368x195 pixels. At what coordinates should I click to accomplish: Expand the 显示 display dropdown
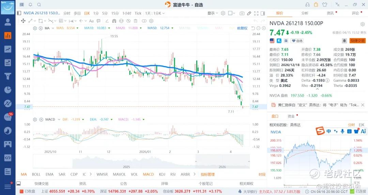pyautogui.click(x=213, y=13)
